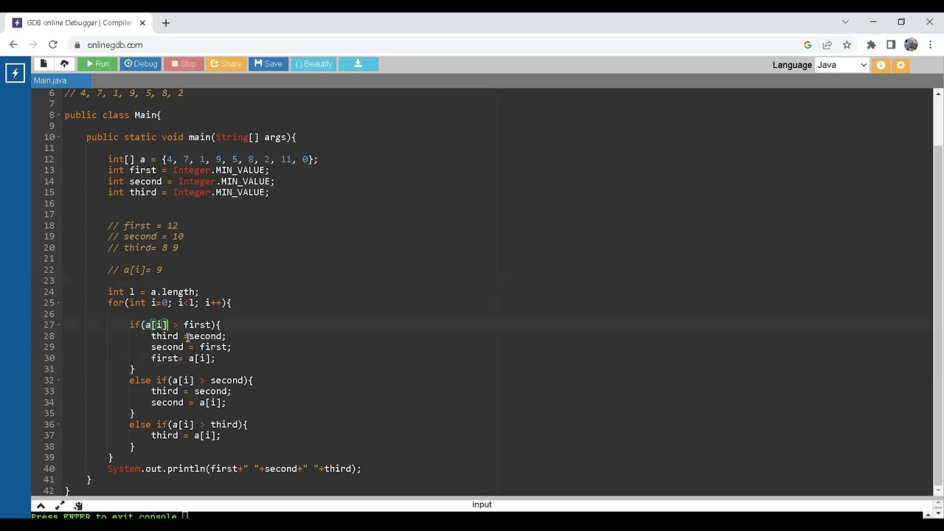Click the comment '// first = 12'
The width and height of the screenshot is (944, 531).
[x=142, y=226]
